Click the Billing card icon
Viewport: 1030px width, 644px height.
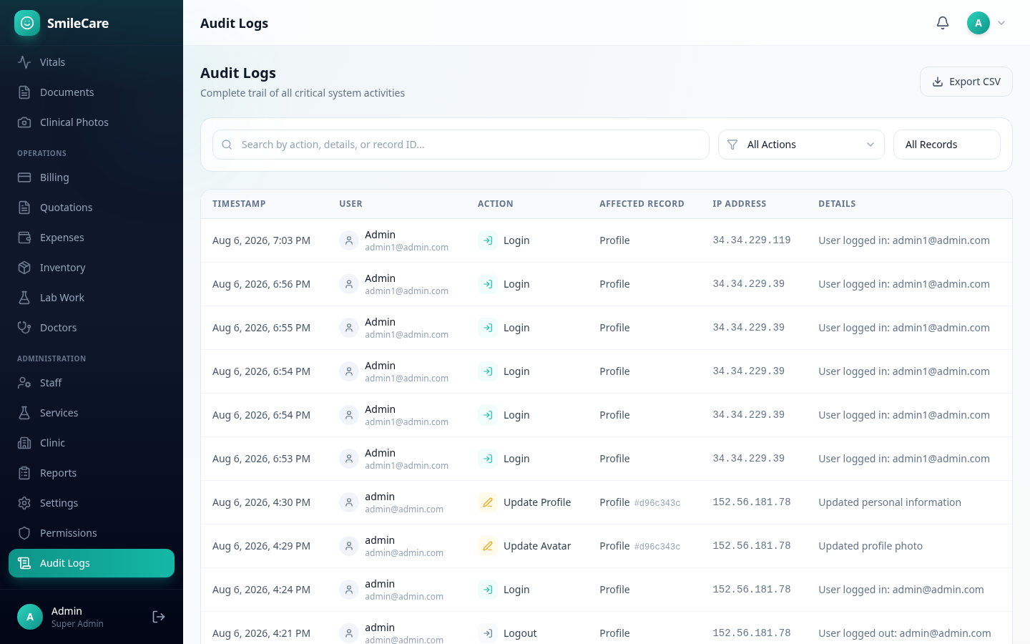(x=24, y=177)
